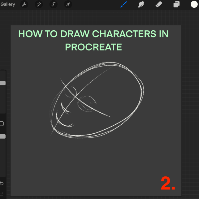This screenshot has width=199, height=199.
Task: Activate the Selection tool
Action: click(53, 4)
